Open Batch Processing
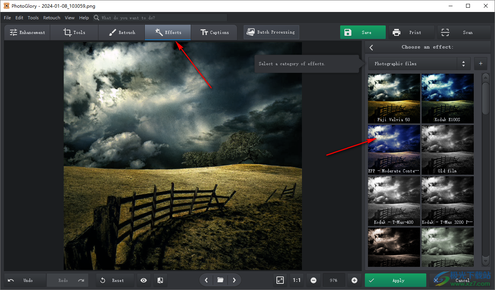The width and height of the screenshot is (495, 290). [271, 32]
